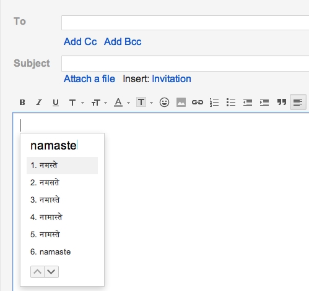Click Attach a file link
This screenshot has height=291, width=309.
(89, 78)
